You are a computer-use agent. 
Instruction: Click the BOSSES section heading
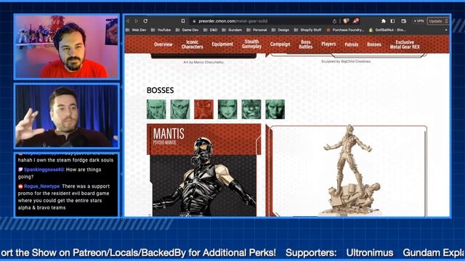160,90
